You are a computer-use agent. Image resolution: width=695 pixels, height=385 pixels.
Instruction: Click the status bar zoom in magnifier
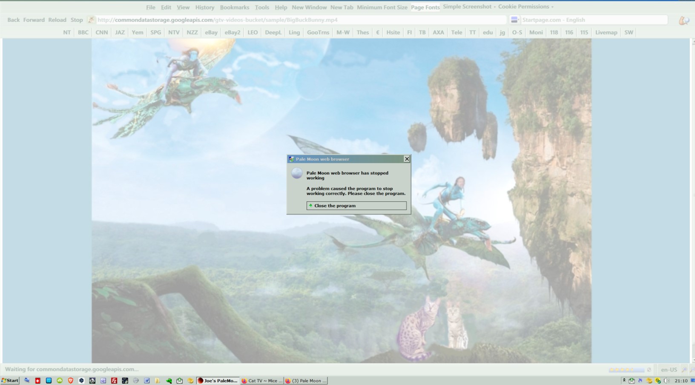pos(685,370)
